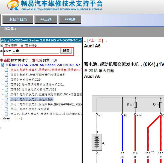Click the 当前车型 label

coord(8,29)
